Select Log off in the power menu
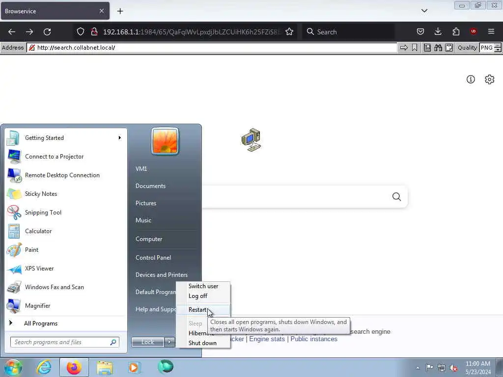The height and width of the screenshot is (377, 503). (203, 296)
